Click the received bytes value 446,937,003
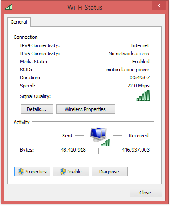The image size is (170, 206). point(136,150)
